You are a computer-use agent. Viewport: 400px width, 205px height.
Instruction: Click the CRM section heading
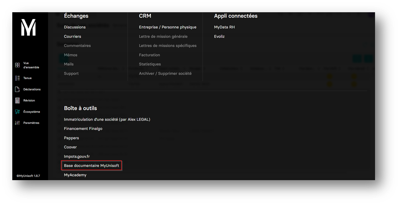click(x=145, y=16)
